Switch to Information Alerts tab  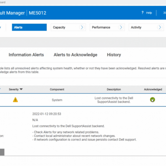[x=26, y=55]
